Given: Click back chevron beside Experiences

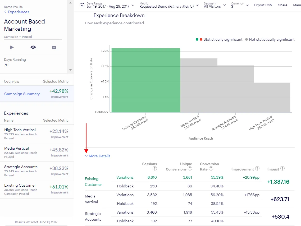Looking at the screenshot, I should coord(5,12).
